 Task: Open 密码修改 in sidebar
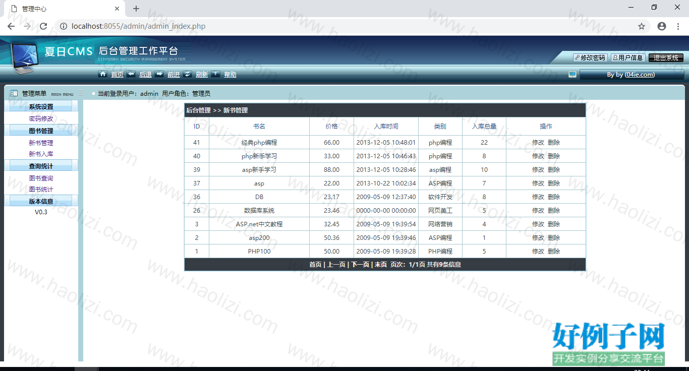point(41,119)
